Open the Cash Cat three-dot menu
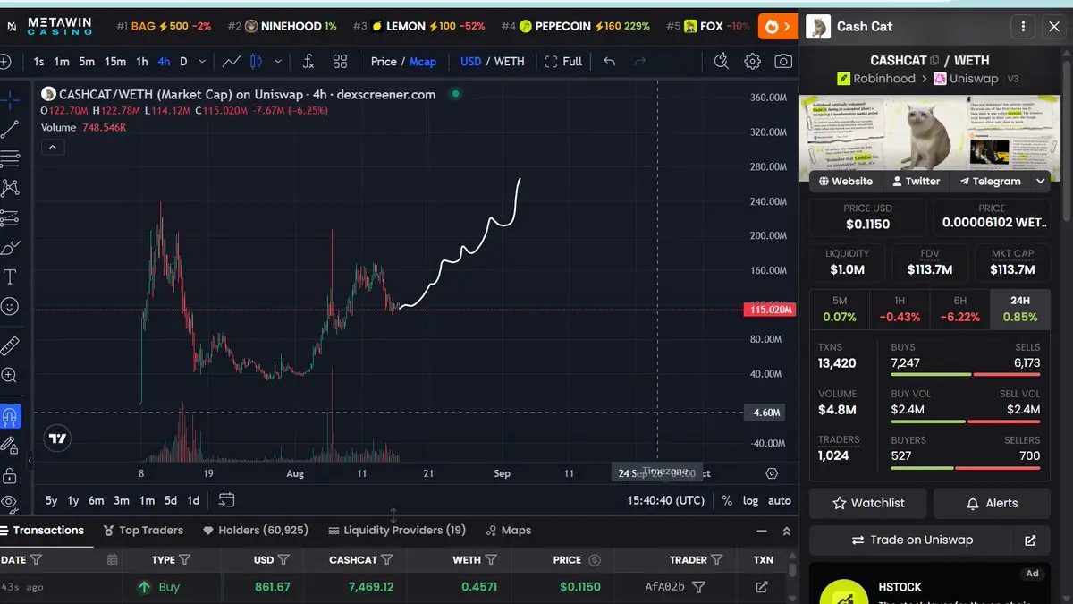This screenshot has height=604, width=1073. (x=1023, y=27)
